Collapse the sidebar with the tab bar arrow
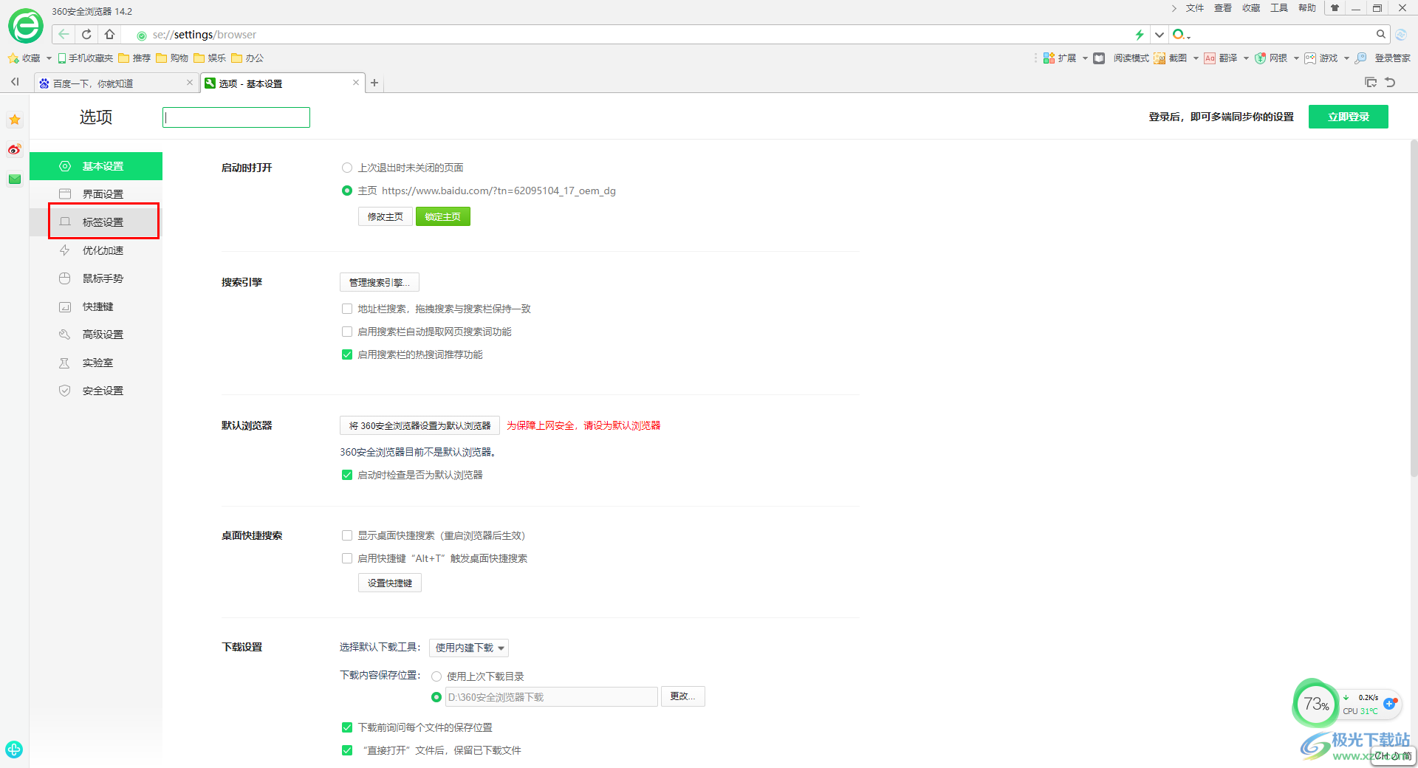Image resolution: width=1418 pixels, height=768 pixels. [15, 82]
